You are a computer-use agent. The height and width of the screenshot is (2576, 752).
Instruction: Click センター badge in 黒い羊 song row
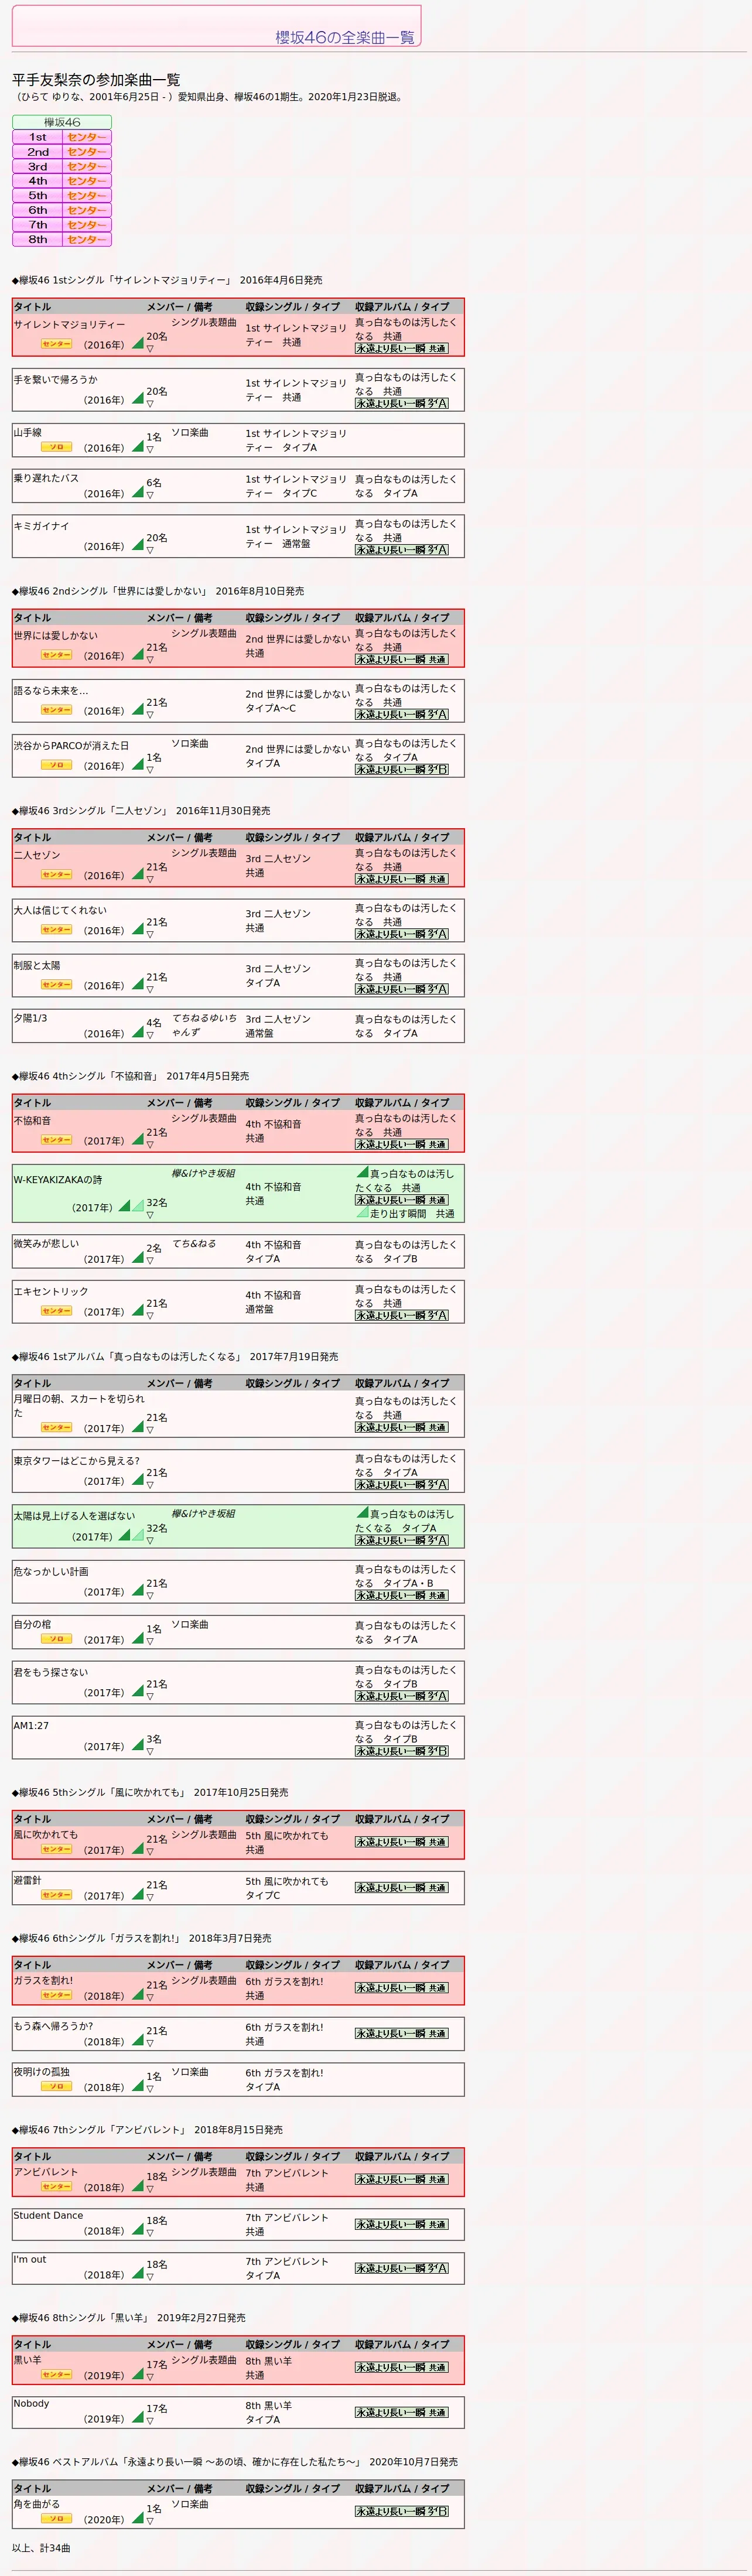[56, 2375]
